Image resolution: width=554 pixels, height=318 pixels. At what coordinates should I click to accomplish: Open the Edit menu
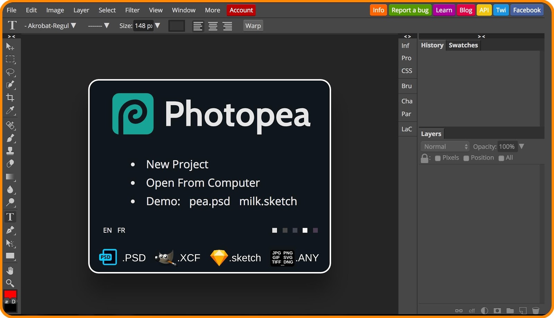(31, 10)
